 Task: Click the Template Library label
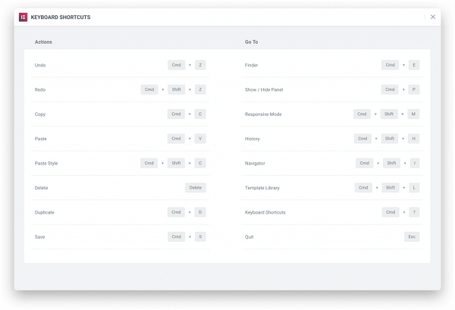pos(262,188)
